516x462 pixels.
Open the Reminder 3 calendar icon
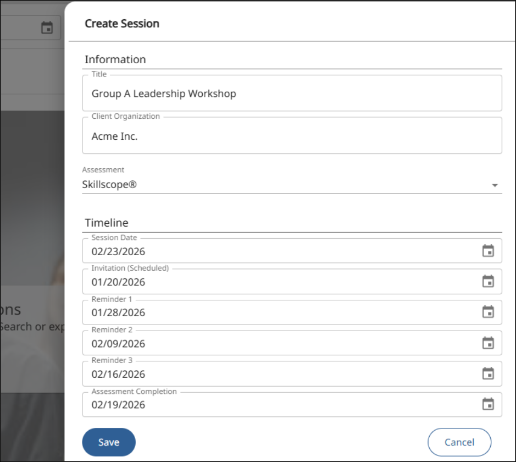487,374
